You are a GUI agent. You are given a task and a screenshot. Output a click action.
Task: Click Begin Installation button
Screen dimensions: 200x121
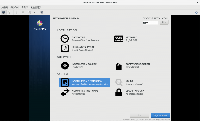pyautogui.click(x=160, y=115)
